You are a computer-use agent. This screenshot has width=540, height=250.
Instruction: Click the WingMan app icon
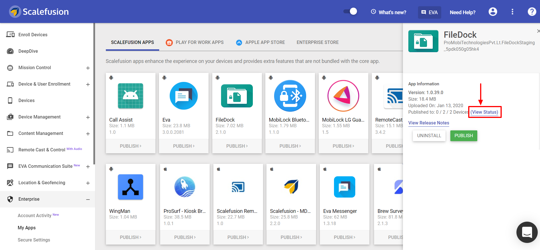coord(131,187)
